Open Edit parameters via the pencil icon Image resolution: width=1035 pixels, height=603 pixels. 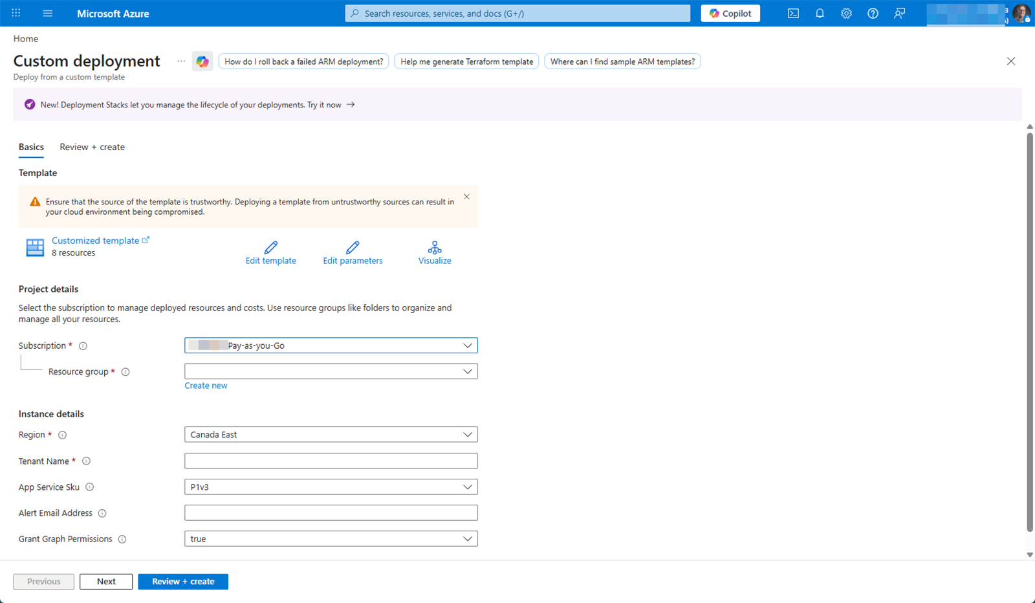point(353,252)
